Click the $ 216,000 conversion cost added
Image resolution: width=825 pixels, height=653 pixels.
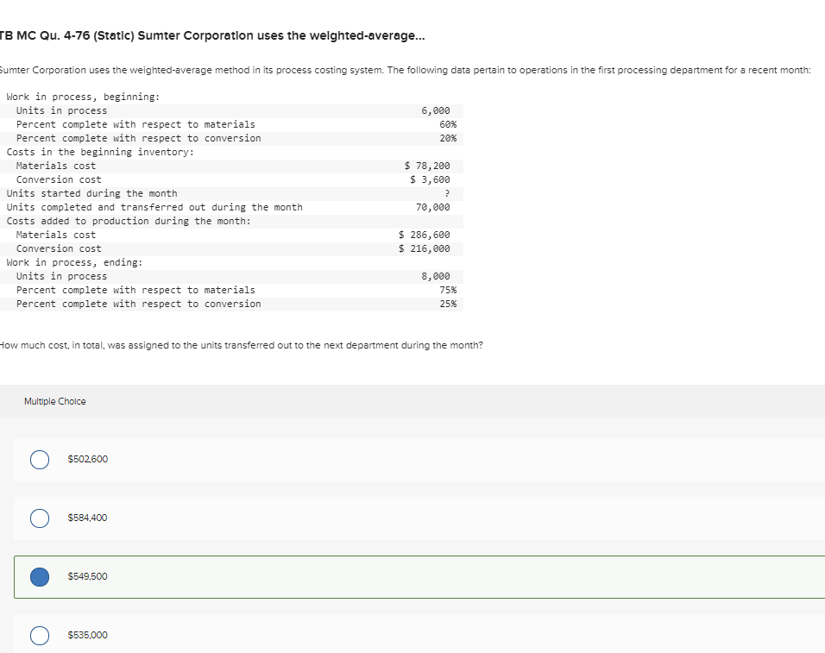pos(424,248)
